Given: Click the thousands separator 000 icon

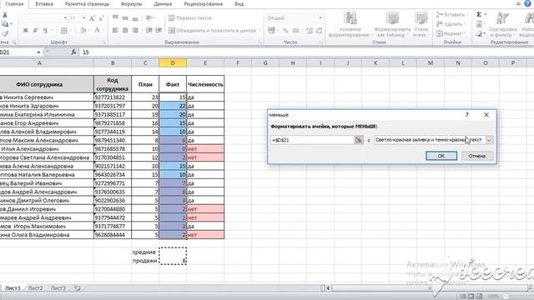Looking at the screenshot, I should point(295,31).
